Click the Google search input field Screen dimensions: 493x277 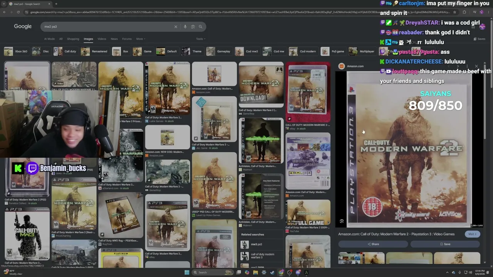[109, 27]
